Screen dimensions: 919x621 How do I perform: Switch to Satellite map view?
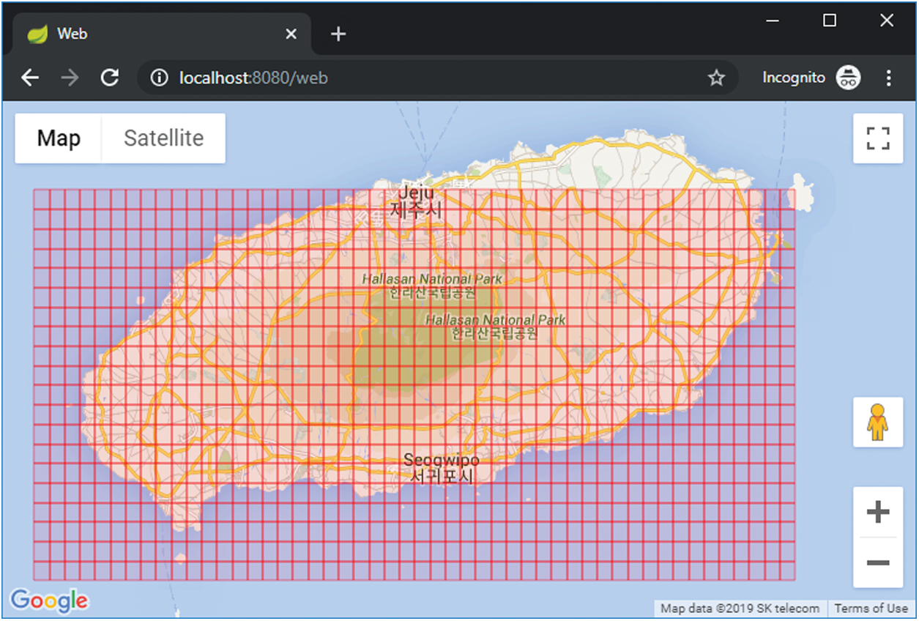(163, 138)
